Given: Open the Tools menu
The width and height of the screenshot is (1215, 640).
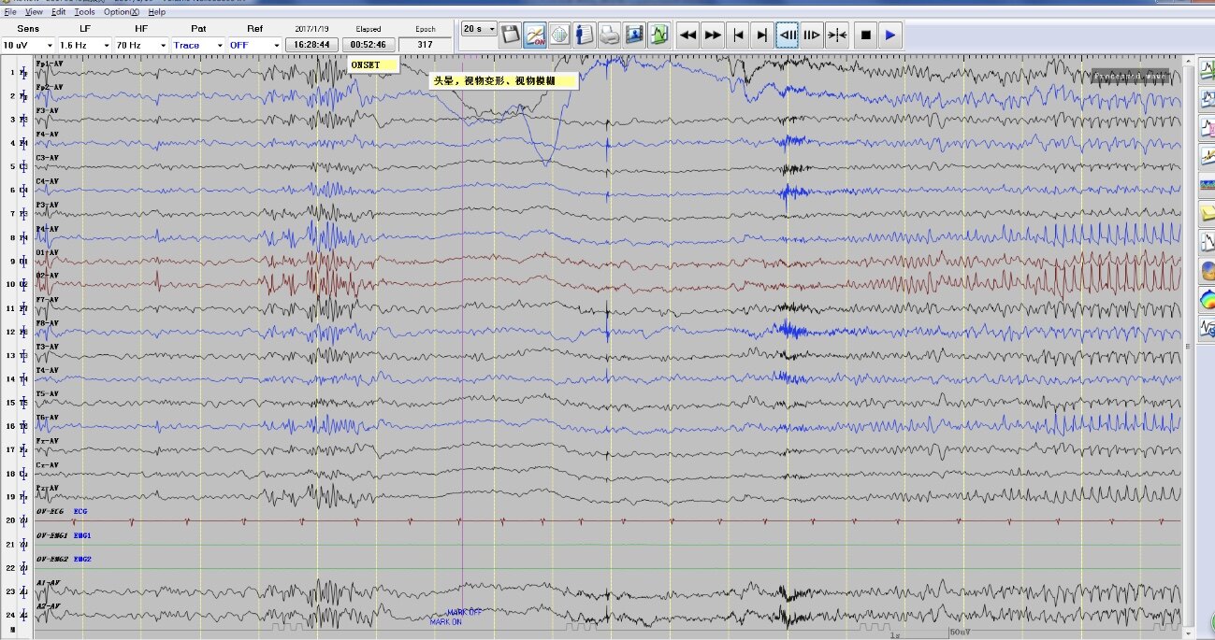Looking at the screenshot, I should (x=84, y=12).
